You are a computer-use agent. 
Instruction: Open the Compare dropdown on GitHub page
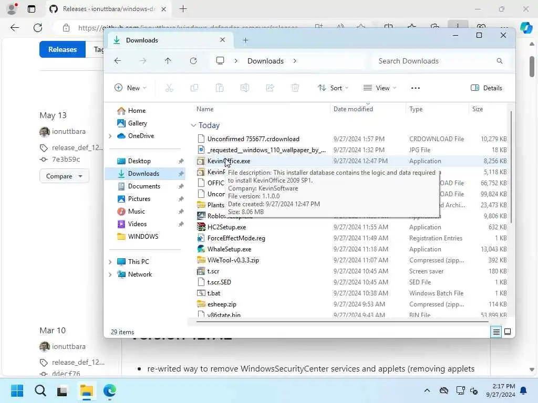64,176
